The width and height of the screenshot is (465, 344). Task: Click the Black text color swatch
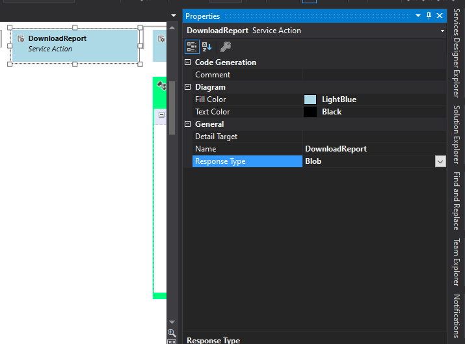coord(310,112)
